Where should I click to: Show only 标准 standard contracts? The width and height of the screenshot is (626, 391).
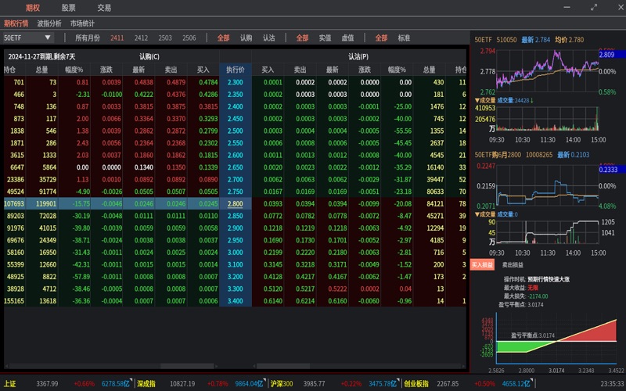pyautogui.click(x=404, y=38)
